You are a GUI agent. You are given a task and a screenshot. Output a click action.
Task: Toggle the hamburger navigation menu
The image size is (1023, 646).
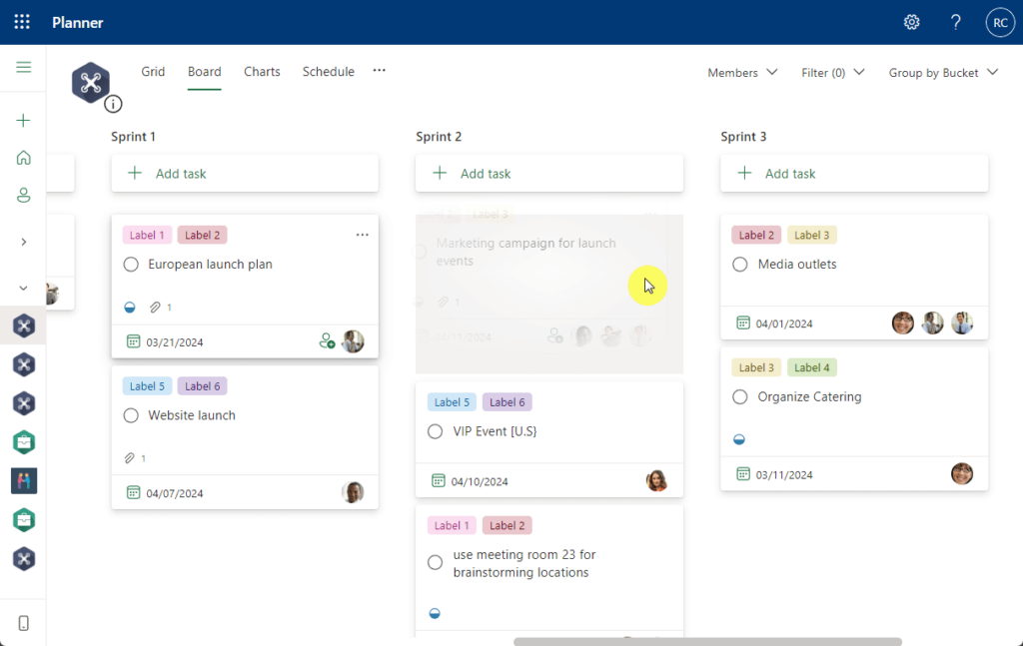pos(24,67)
